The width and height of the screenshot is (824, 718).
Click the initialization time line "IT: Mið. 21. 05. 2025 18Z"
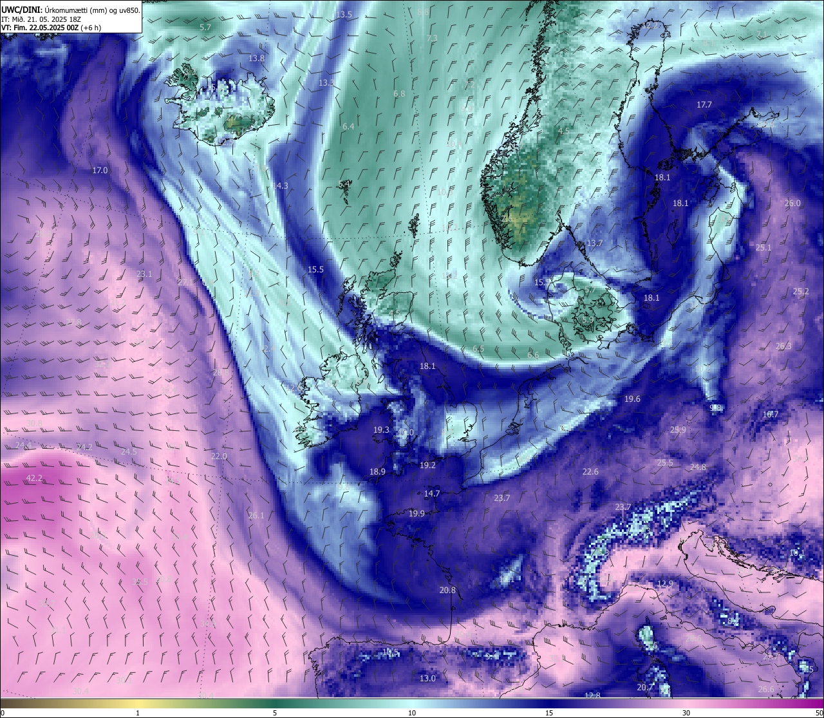coord(41,19)
